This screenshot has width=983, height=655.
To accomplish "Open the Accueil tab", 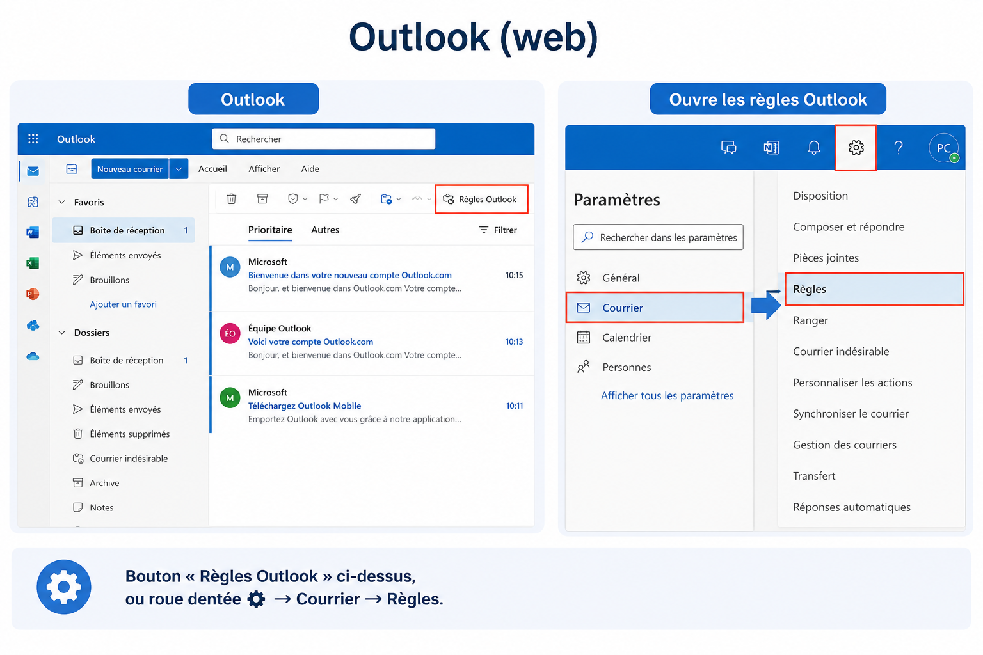I will coord(212,169).
